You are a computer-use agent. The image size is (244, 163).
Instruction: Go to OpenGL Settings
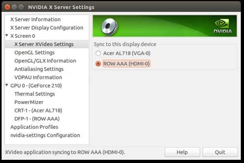[34, 52]
